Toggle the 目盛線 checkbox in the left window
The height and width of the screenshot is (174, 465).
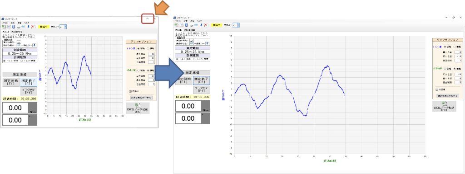point(130,91)
